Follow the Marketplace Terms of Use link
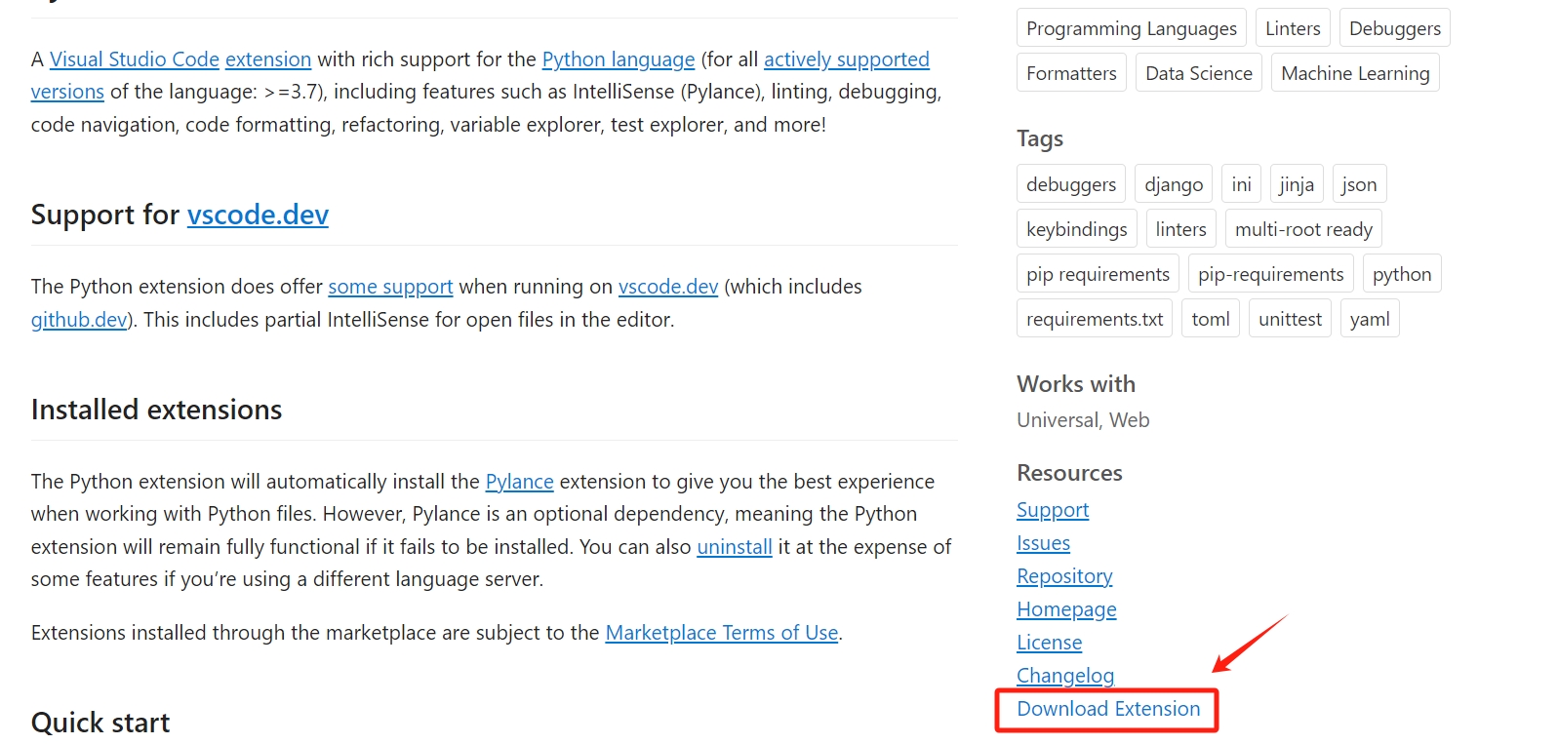 click(x=722, y=633)
